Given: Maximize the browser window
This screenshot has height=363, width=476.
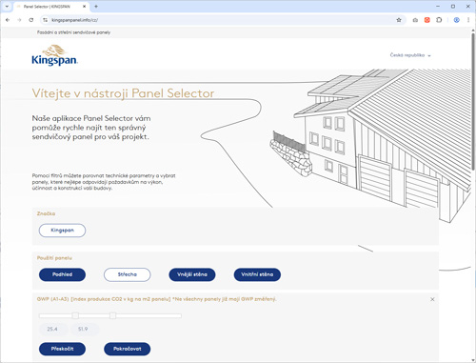Looking at the screenshot, I should point(453,7).
